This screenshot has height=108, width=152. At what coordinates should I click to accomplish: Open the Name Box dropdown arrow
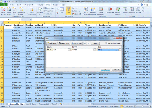point(20,19)
